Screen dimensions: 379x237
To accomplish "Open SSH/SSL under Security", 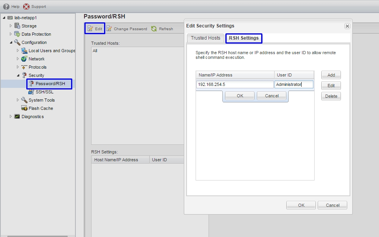I will [x=44, y=92].
